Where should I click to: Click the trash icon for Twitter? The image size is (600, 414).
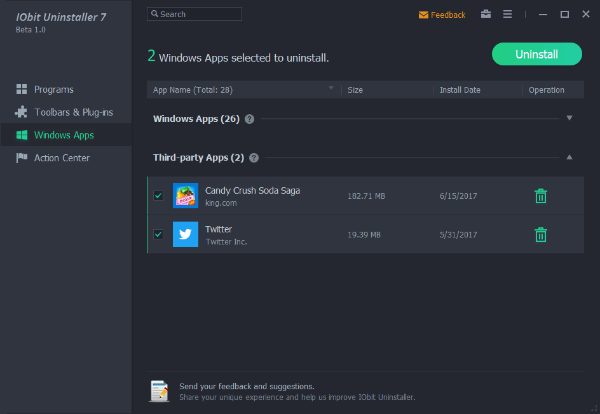(540, 235)
